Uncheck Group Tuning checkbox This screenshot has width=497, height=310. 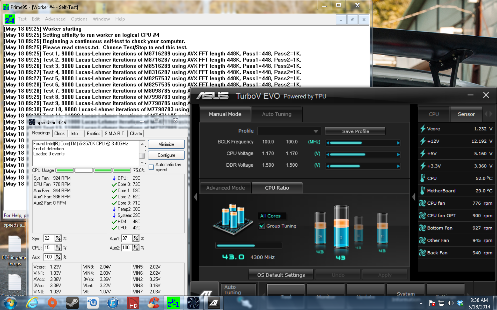click(x=262, y=226)
